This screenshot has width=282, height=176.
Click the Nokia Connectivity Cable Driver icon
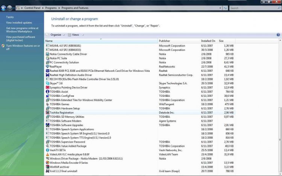point(47,54)
